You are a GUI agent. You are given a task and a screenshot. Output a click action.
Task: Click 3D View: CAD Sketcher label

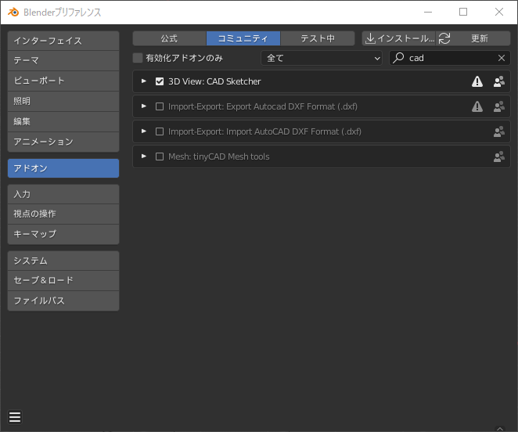pos(214,81)
